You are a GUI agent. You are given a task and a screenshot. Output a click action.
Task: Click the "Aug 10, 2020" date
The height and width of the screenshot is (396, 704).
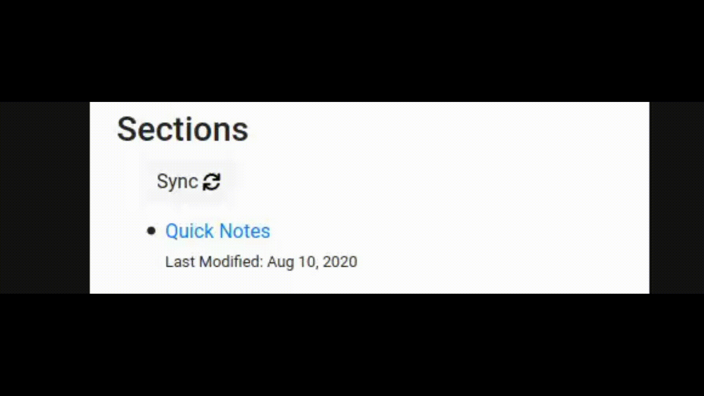[x=312, y=262]
